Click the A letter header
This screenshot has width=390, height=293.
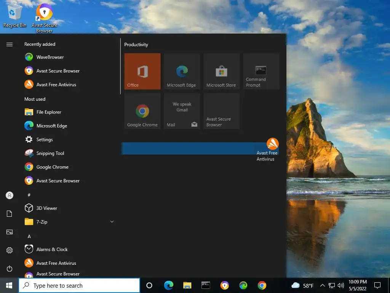[29, 236]
